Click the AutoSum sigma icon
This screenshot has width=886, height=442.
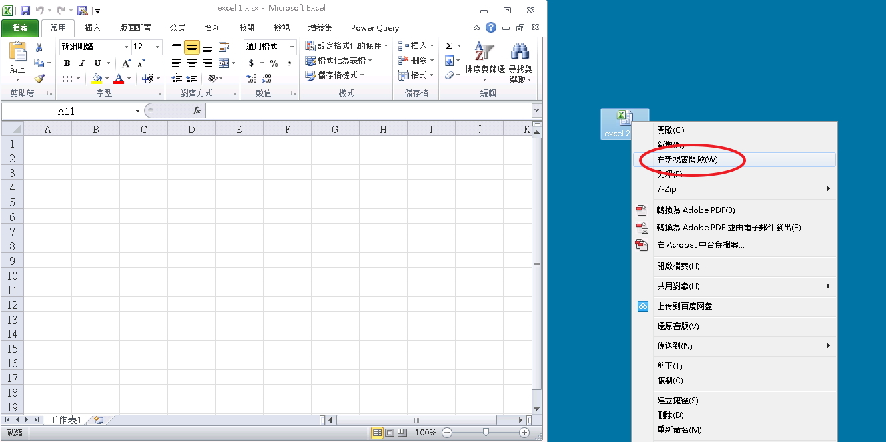[x=449, y=46]
